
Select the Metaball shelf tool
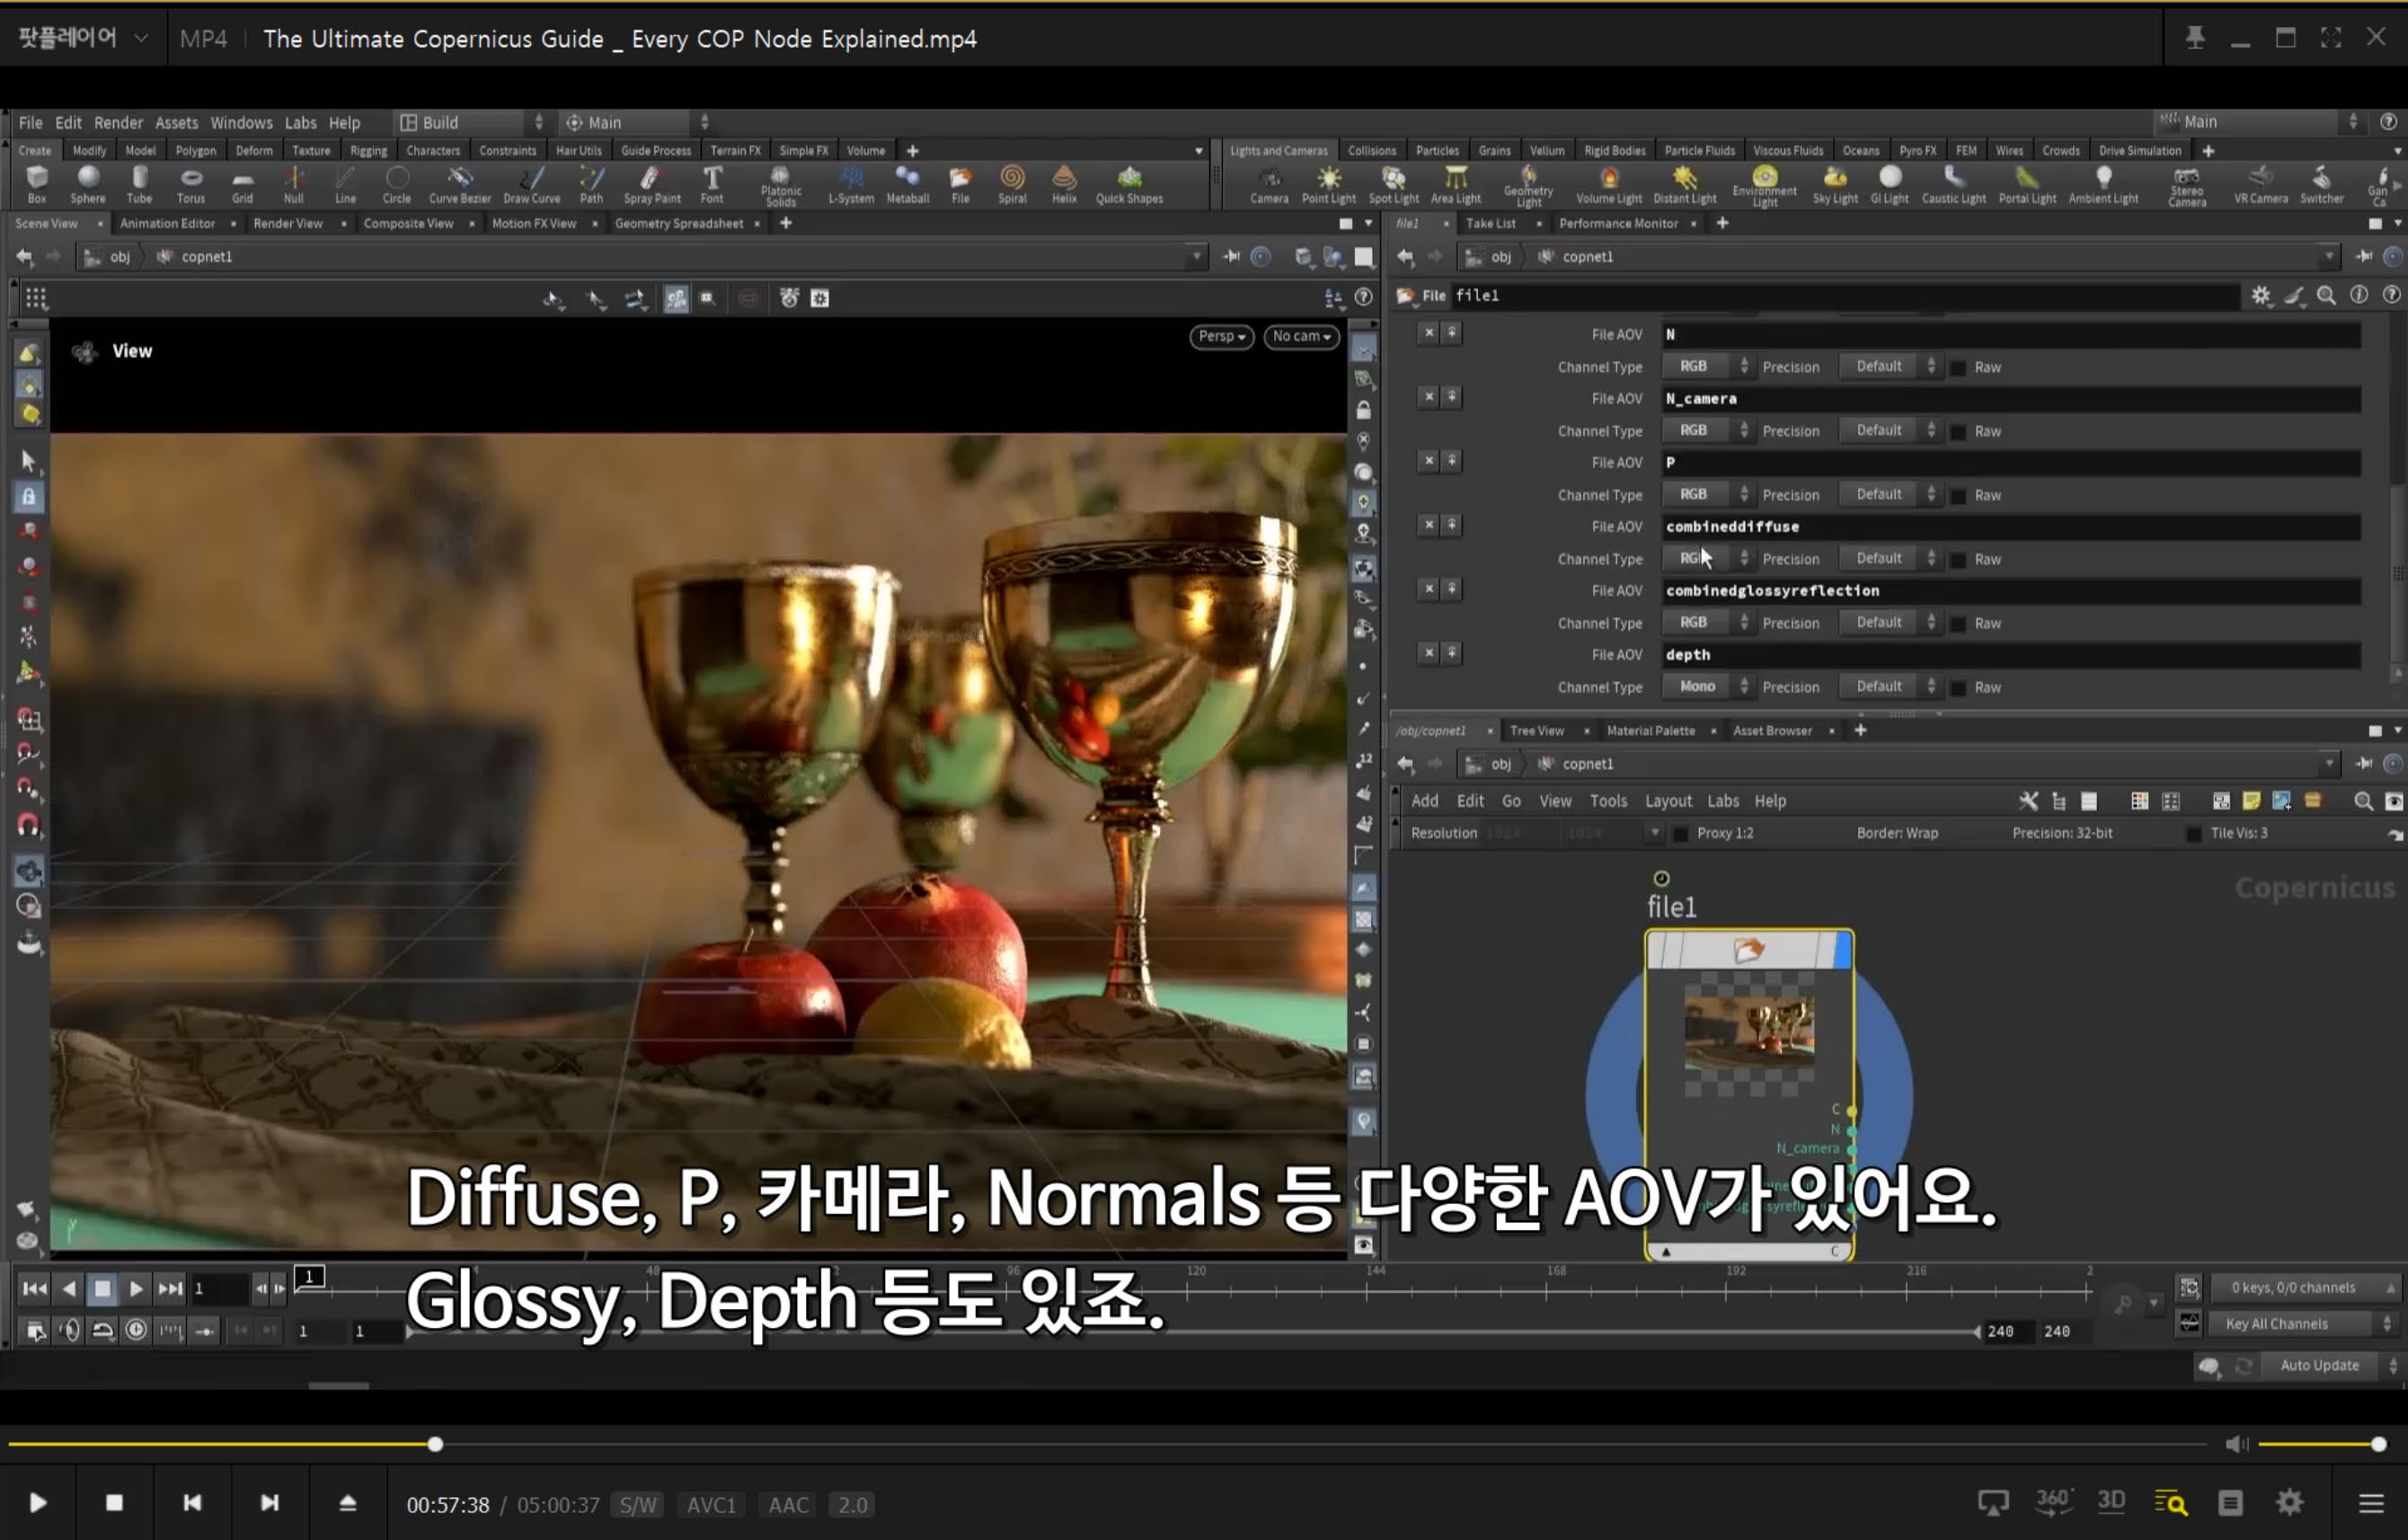(x=908, y=185)
